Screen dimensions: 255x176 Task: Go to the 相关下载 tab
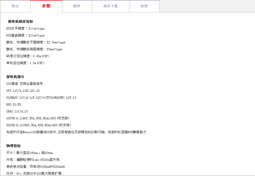point(110,6)
